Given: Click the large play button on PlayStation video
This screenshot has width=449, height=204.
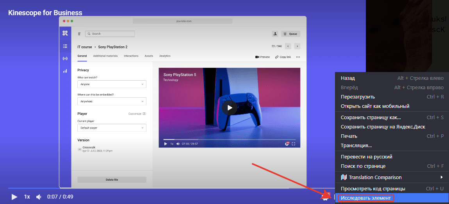Looking at the screenshot, I should coord(229,108).
